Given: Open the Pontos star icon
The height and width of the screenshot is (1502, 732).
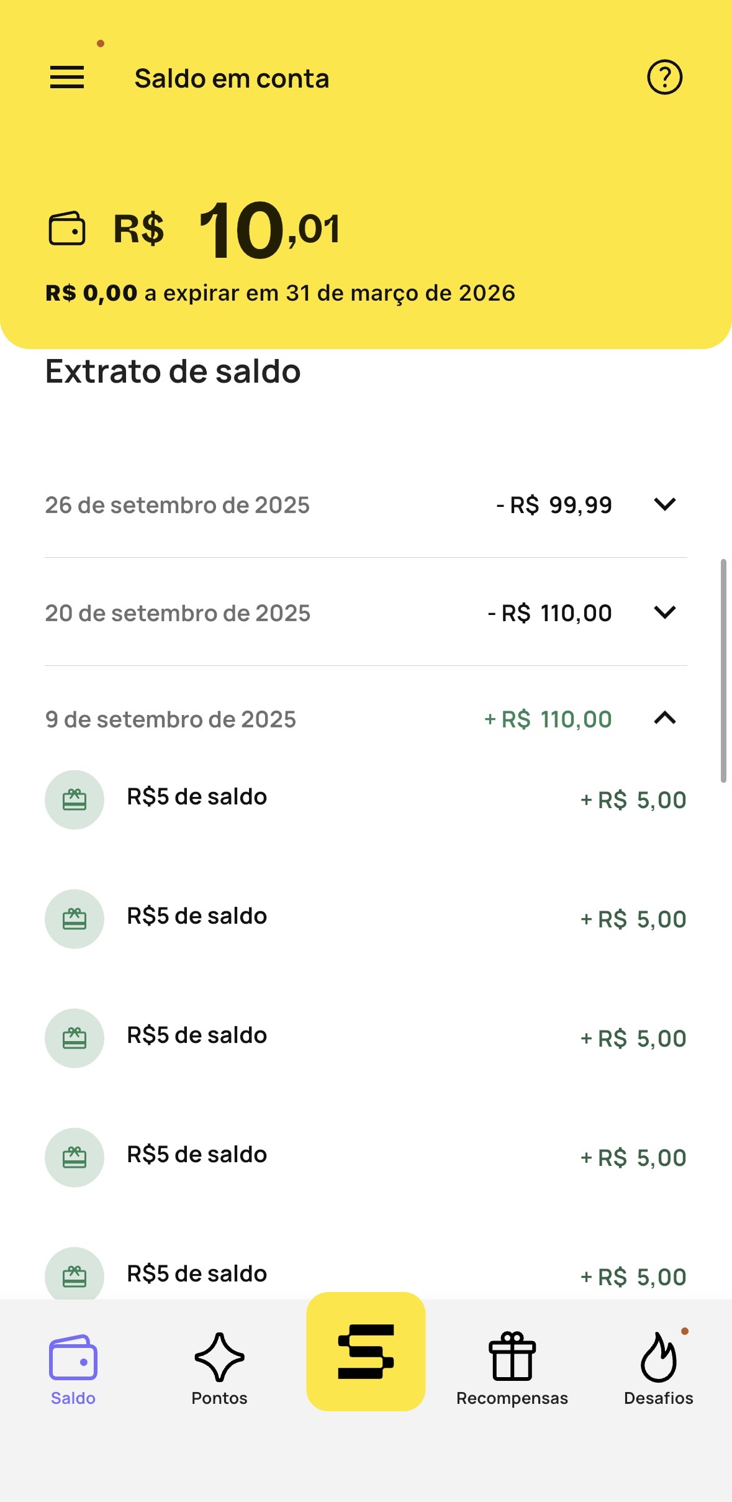Looking at the screenshot, I should pos(219,1357).
